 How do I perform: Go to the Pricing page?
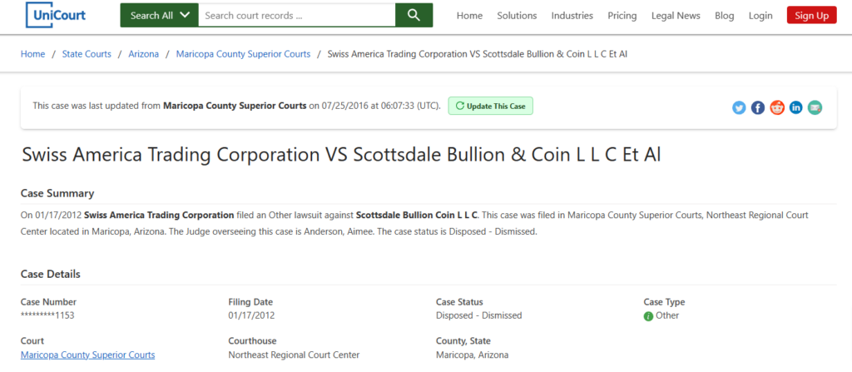click(x=622, y=16)
